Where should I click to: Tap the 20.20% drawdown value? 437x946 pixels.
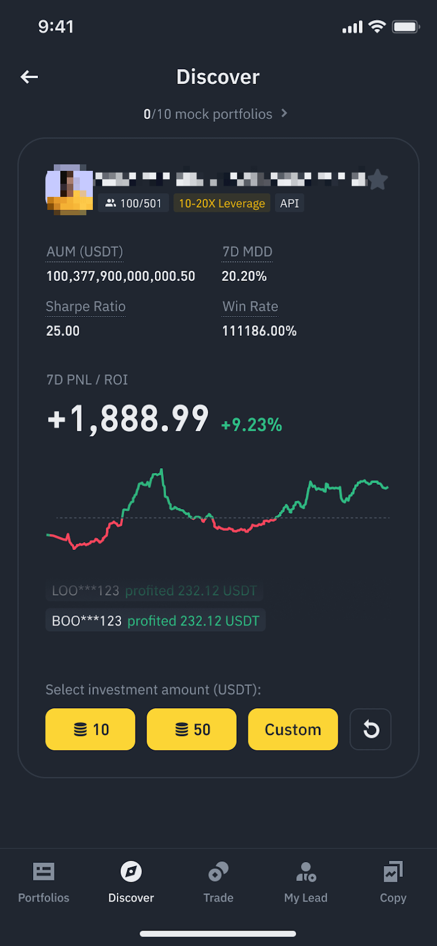(x=244, y=276)
